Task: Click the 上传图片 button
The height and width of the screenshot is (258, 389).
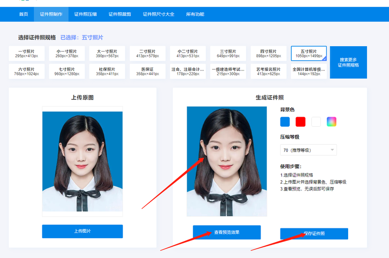Action: click(82, 231)
